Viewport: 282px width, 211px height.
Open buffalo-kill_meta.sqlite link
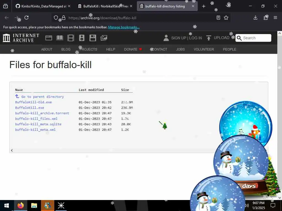(x=38, y=124)
